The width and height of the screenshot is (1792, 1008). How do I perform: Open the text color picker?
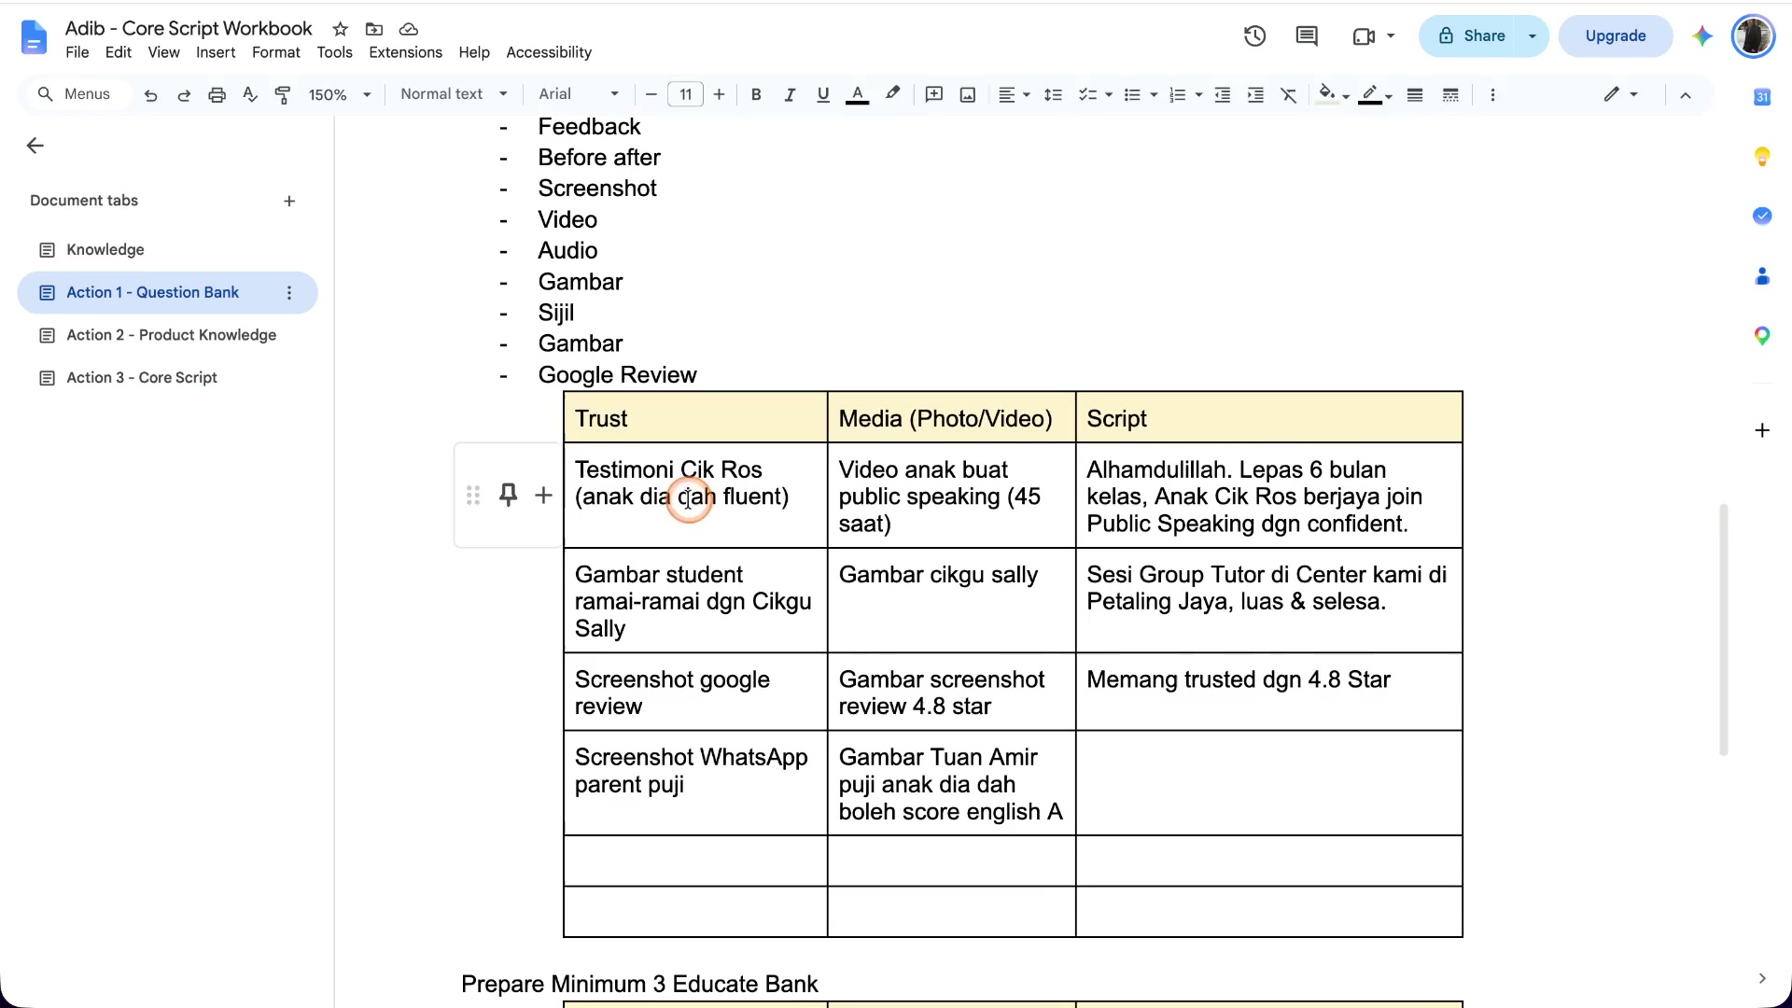[857, 95]
